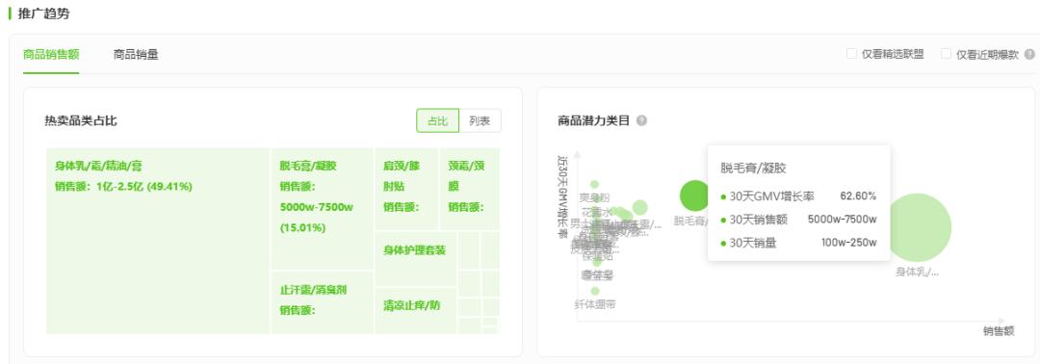The image size is (1040, 364).
Task: Click the 30天GMV增长率 value 62.60%
Action: pos(858,196)
